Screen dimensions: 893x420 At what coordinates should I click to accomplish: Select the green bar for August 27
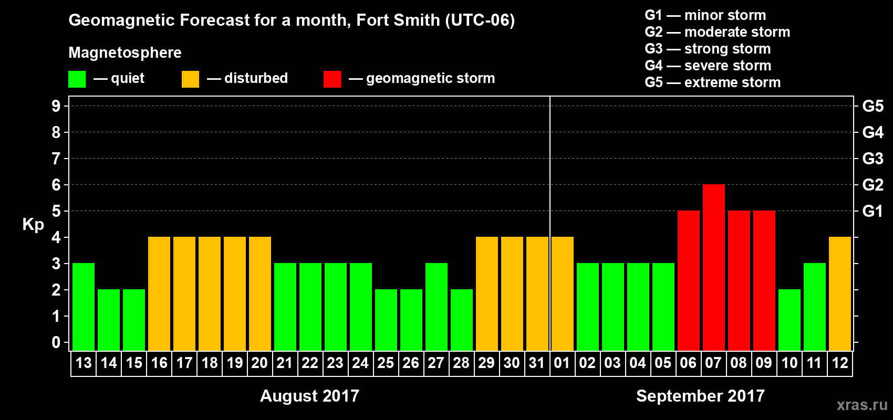click(x=437, y=307)
